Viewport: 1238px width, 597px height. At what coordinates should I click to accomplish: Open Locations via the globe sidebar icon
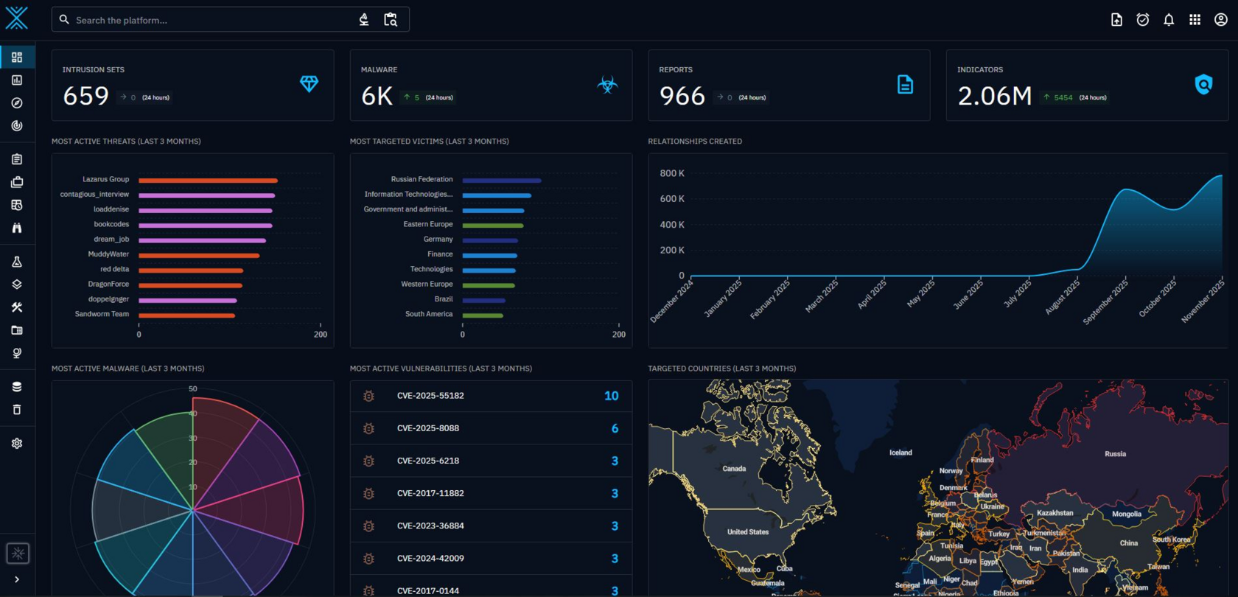17,353
